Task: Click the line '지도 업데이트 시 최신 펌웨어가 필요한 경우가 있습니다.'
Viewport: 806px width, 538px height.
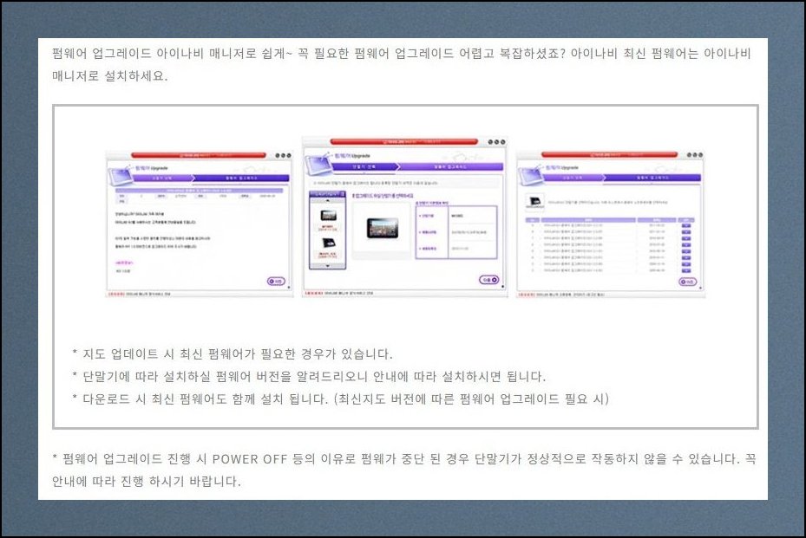Action: [238, 353]
